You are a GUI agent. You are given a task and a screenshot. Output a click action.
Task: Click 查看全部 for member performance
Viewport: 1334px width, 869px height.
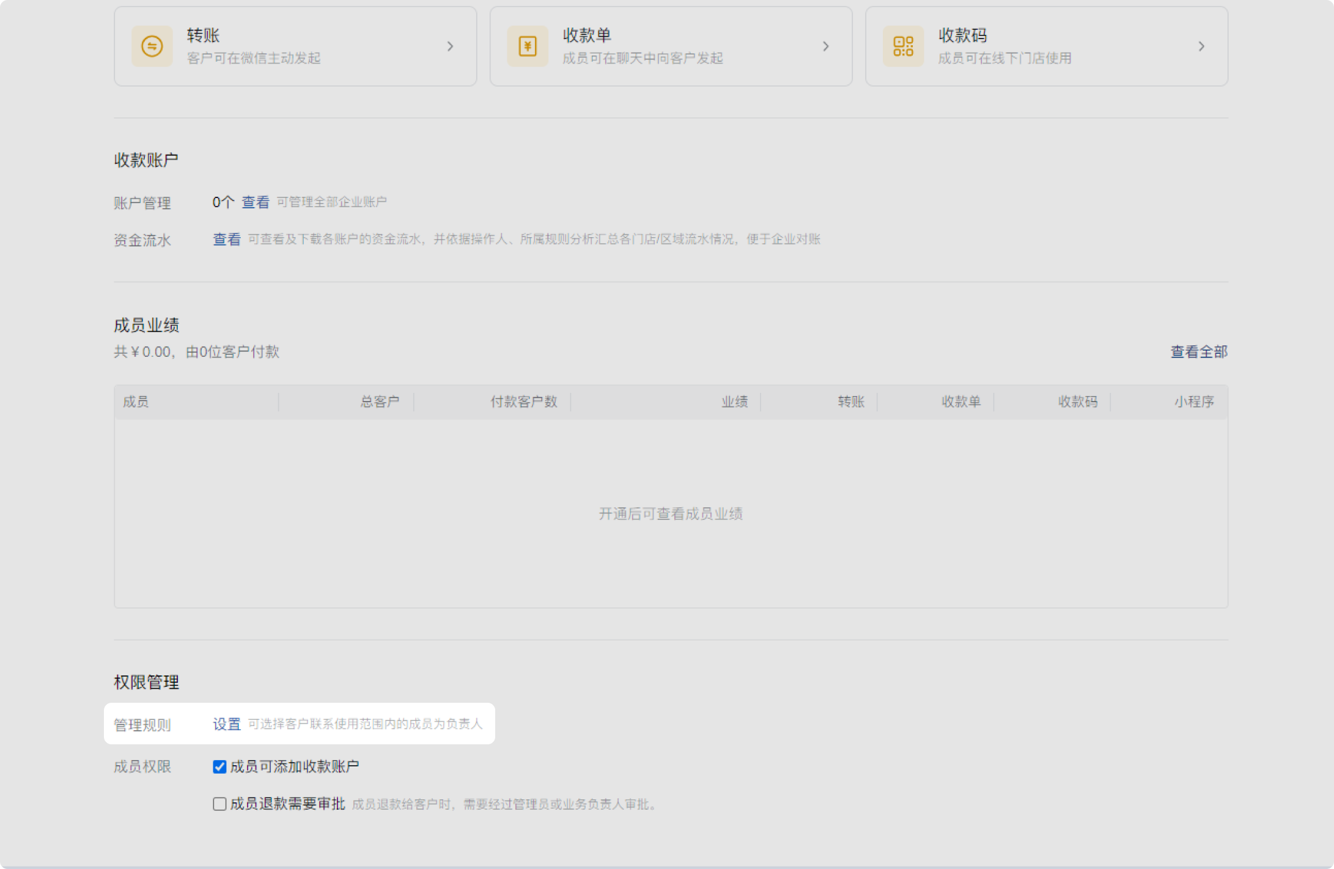(1198, 352)
